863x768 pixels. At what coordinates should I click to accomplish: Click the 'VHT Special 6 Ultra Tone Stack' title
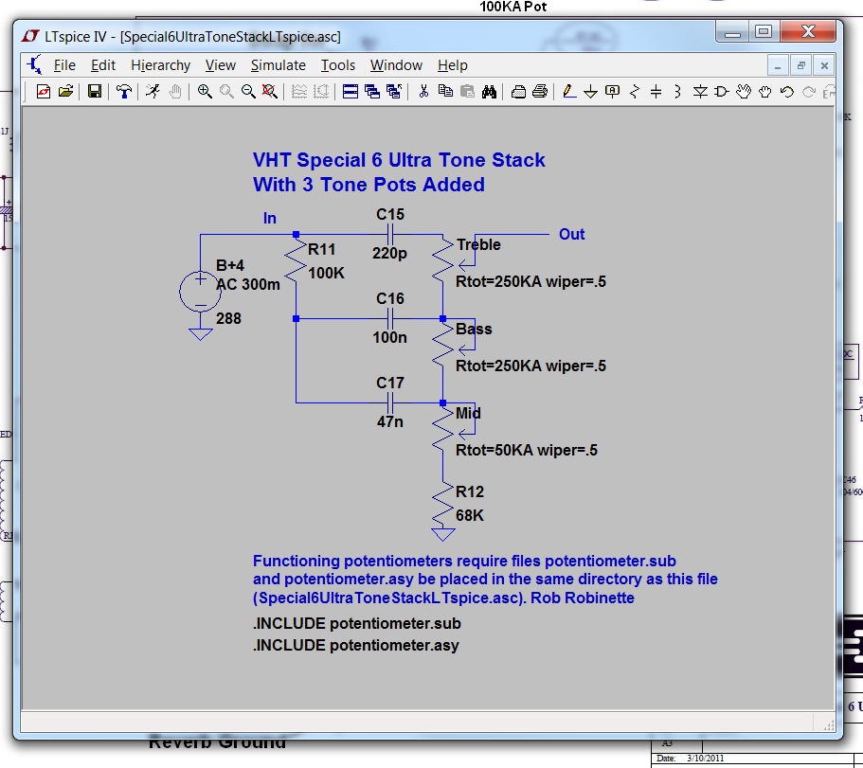(399, 160)
